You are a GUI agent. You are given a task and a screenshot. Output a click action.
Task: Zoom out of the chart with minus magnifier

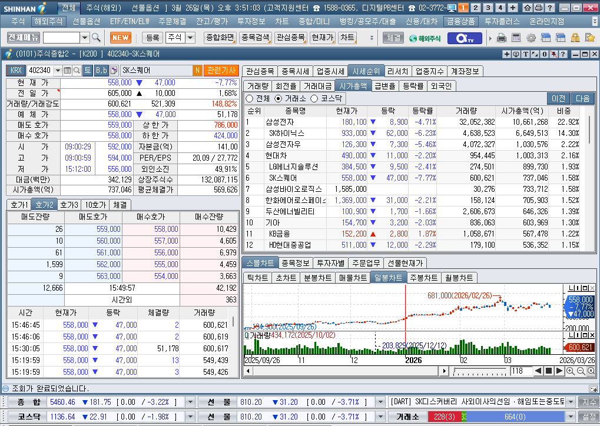tap(581, 371)
